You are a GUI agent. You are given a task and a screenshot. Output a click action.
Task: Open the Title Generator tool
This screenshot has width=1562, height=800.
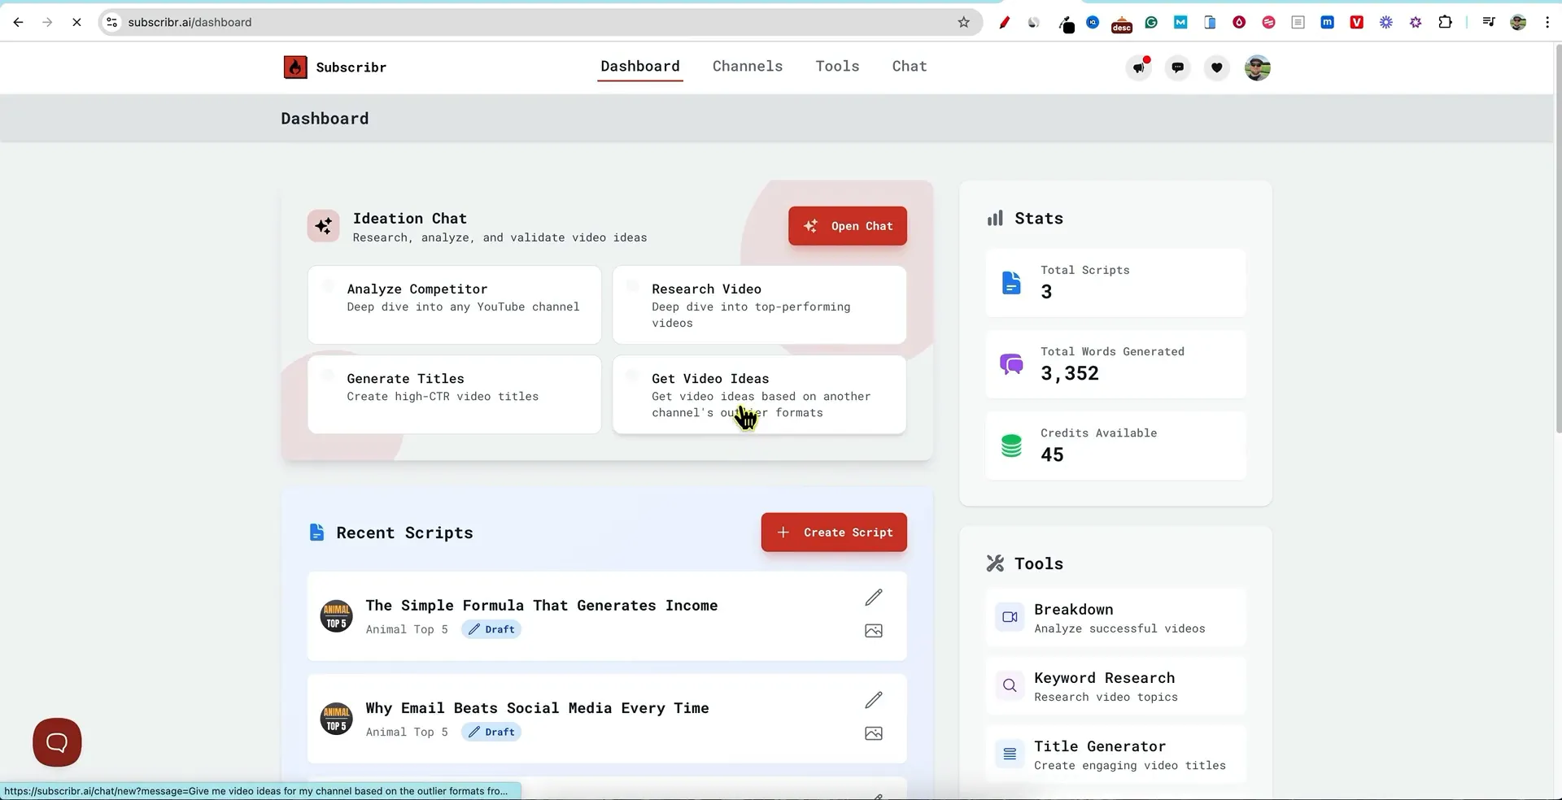click(x=1115, y=754)
